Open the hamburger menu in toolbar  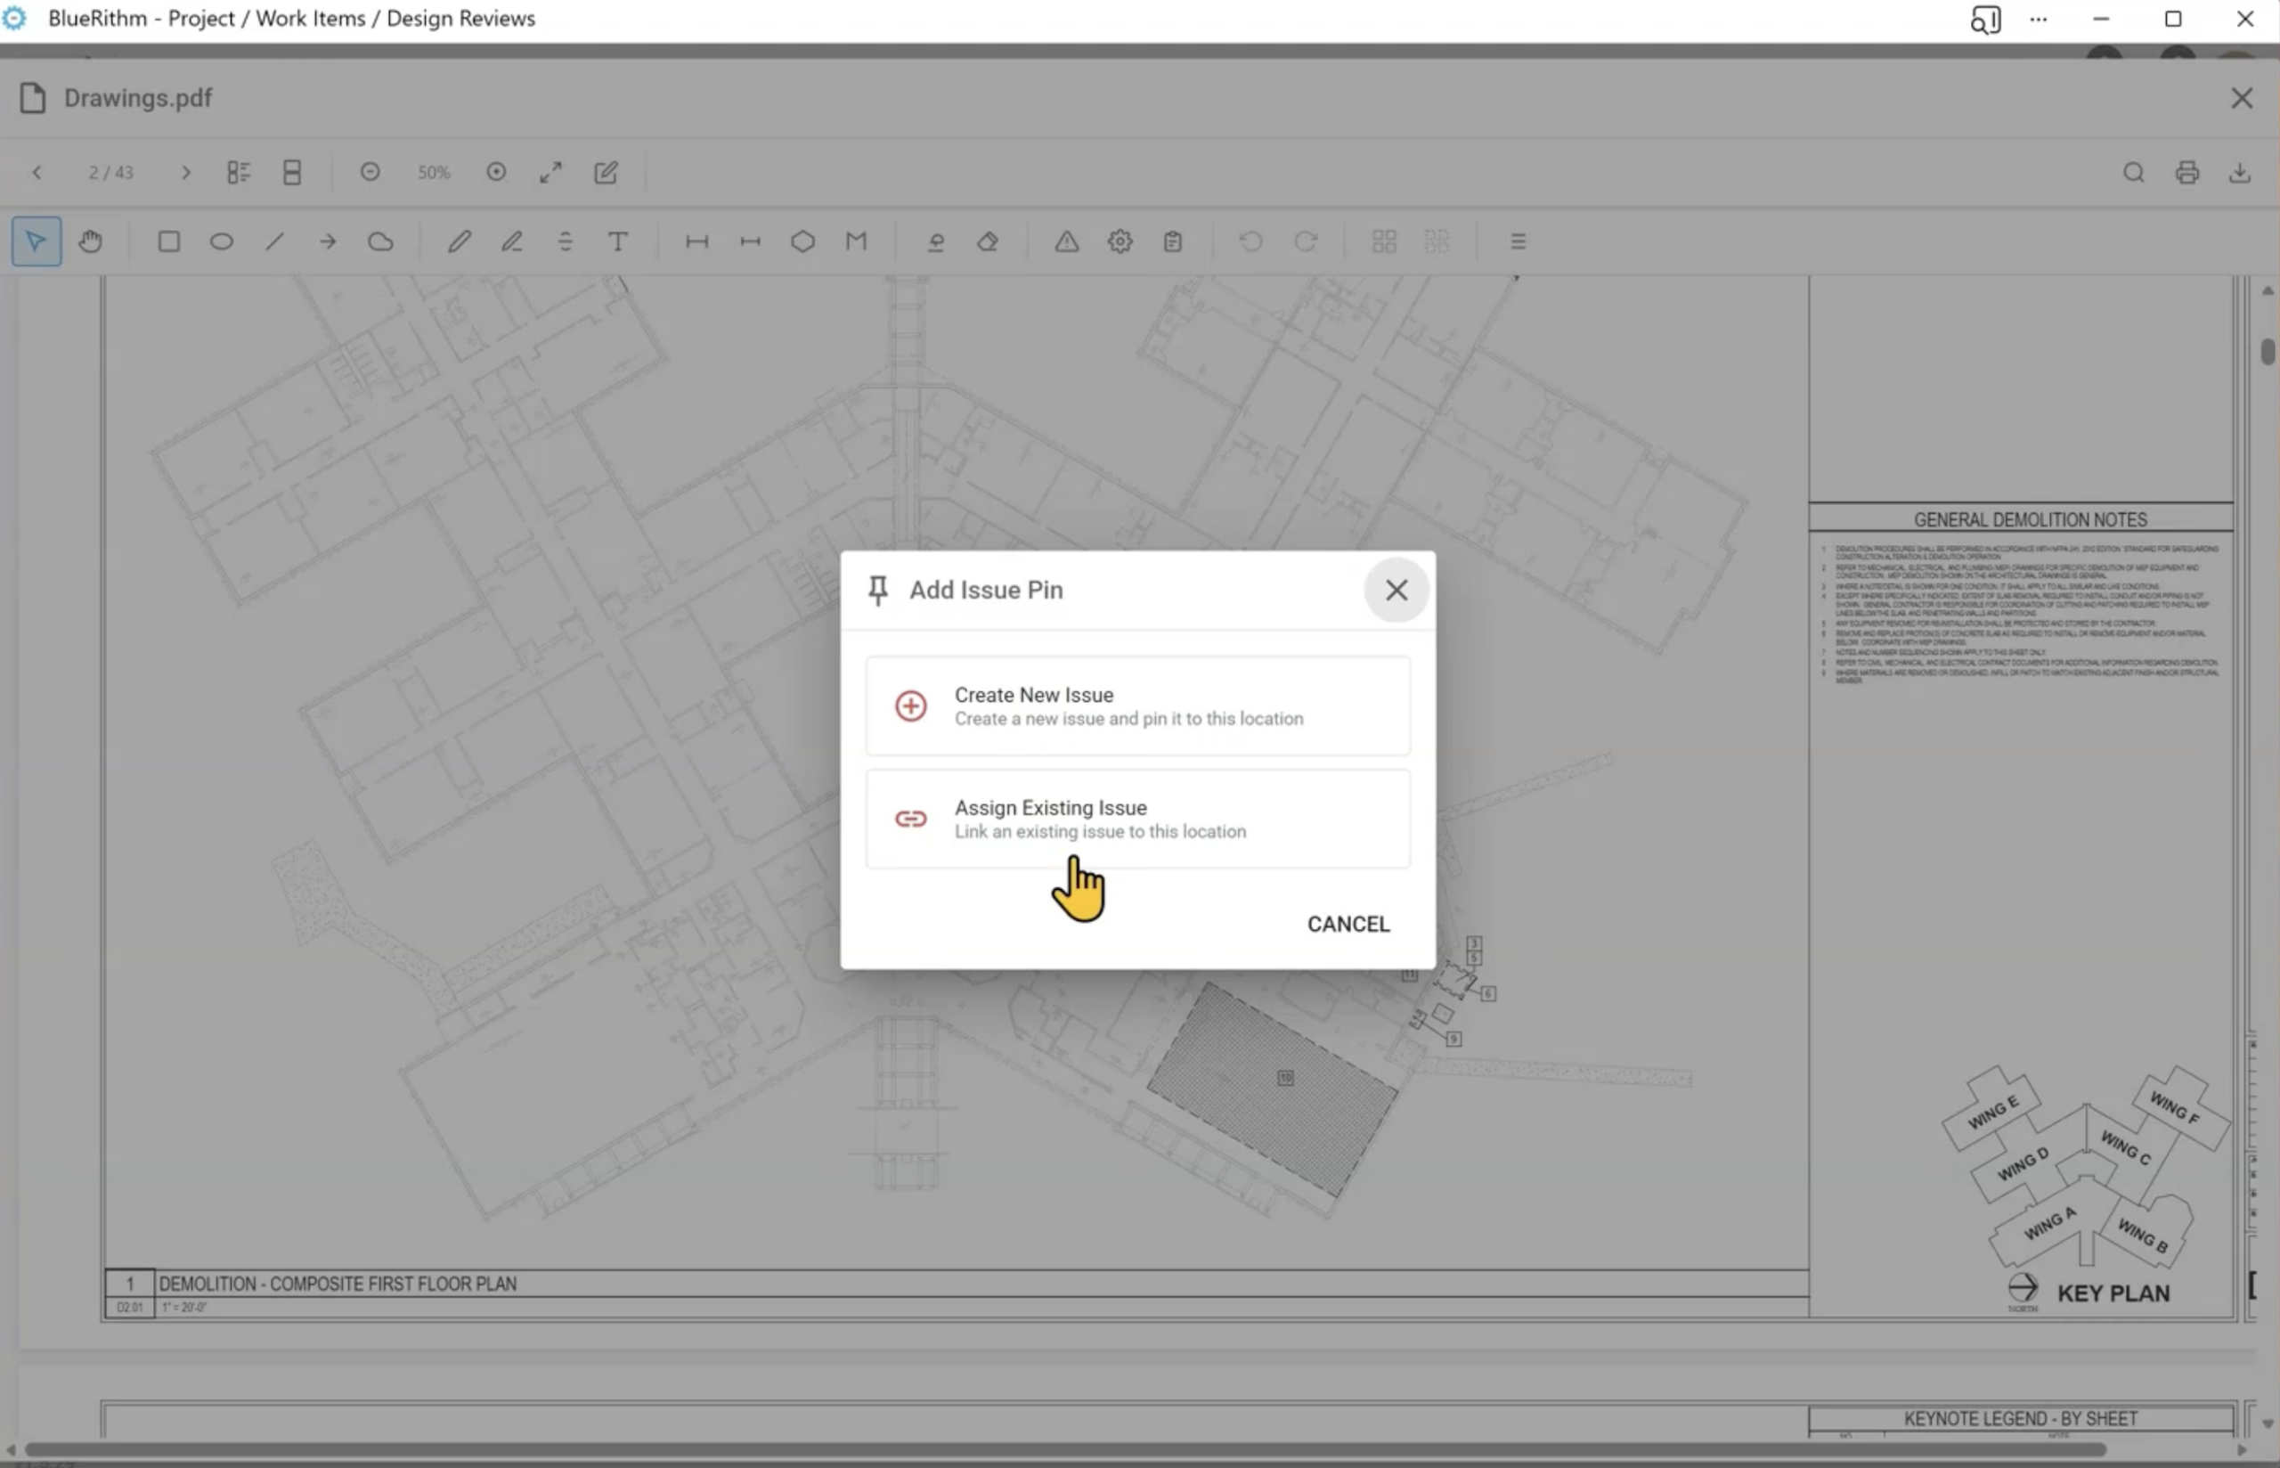pos(1518,242)
